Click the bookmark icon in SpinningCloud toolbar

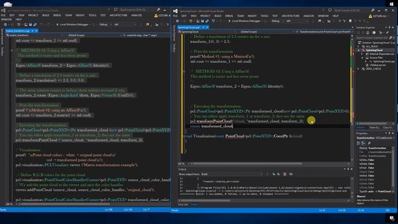pos(350,21)
